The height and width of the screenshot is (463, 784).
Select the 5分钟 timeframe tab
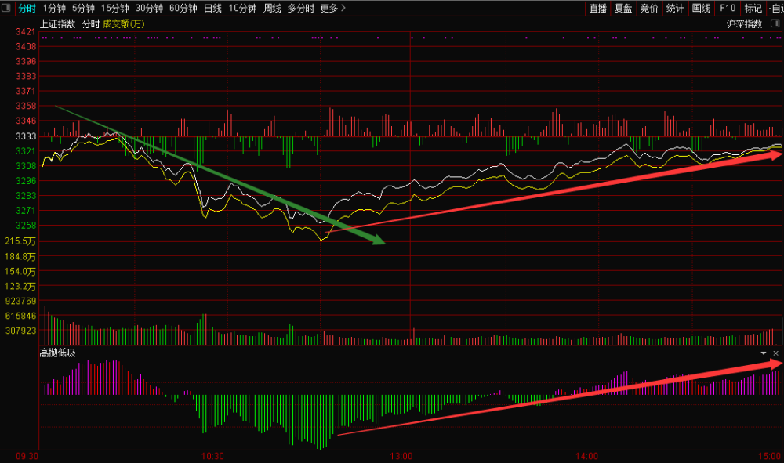[83, 8]
